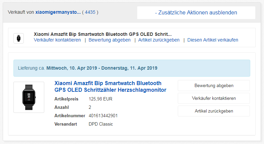Viewport: 264px width, 144px height.
Task: Click the price 125,98 EUR
Action: [100, 99]
